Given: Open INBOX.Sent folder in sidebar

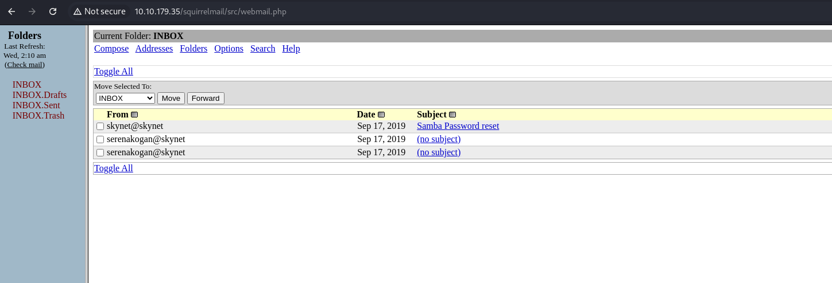Looking at the screenshot, I should pyautogui.click(x=36, y=105).
